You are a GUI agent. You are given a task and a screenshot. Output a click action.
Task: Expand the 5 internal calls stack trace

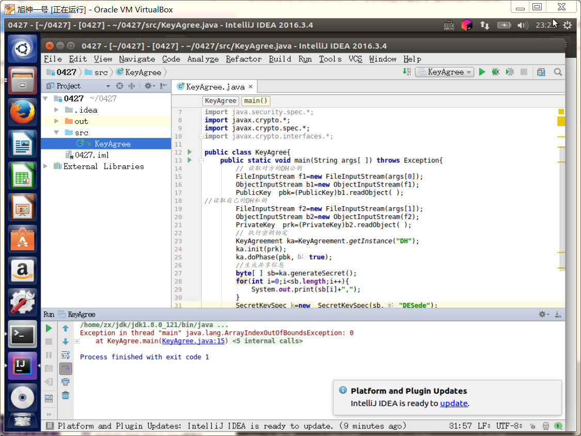click(77, 341)
